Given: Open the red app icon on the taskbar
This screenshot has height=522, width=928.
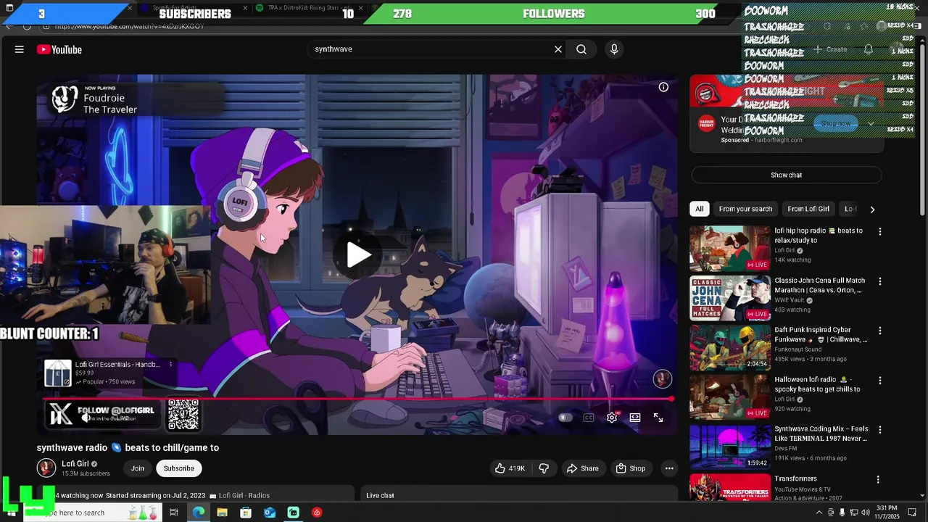Looking at the screenshot, I should tap(317, 513).
